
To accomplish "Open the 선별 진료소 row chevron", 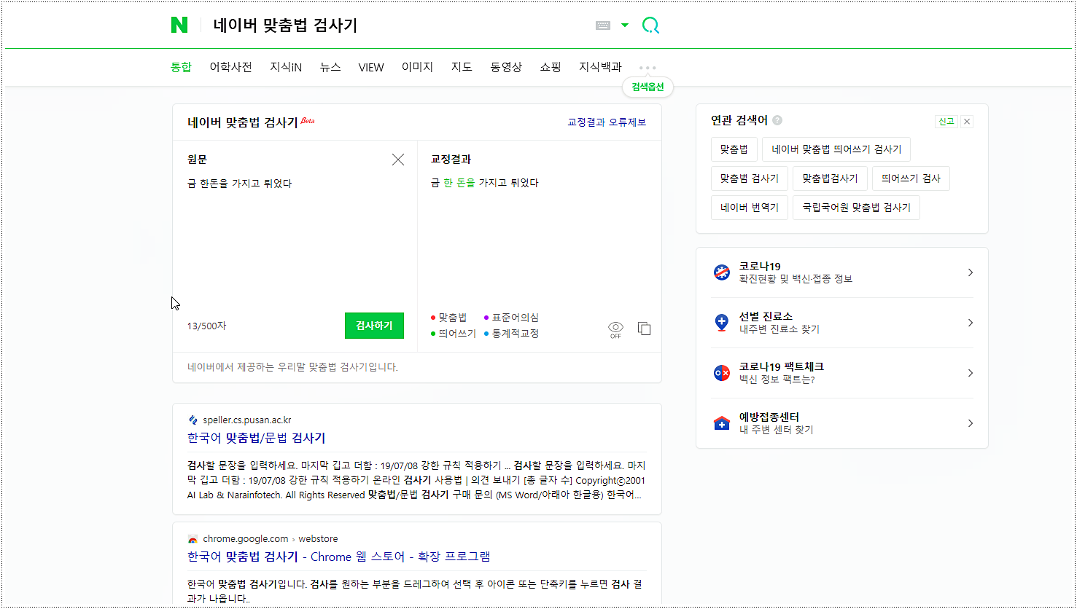I will pyautogui.click(x=970, y=323).
